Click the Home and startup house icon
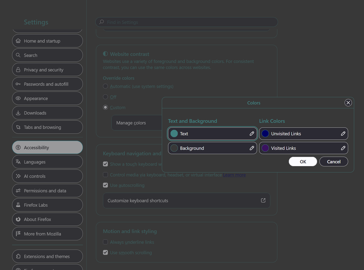This screenshot has height=270, width=364. click(x=18, y=41)
